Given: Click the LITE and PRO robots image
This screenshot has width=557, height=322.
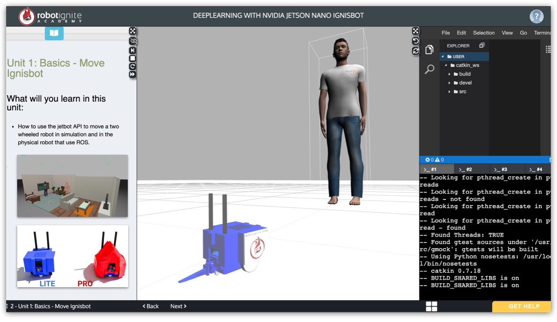Looking at the screenshot, I should click(x=72, y=256).
